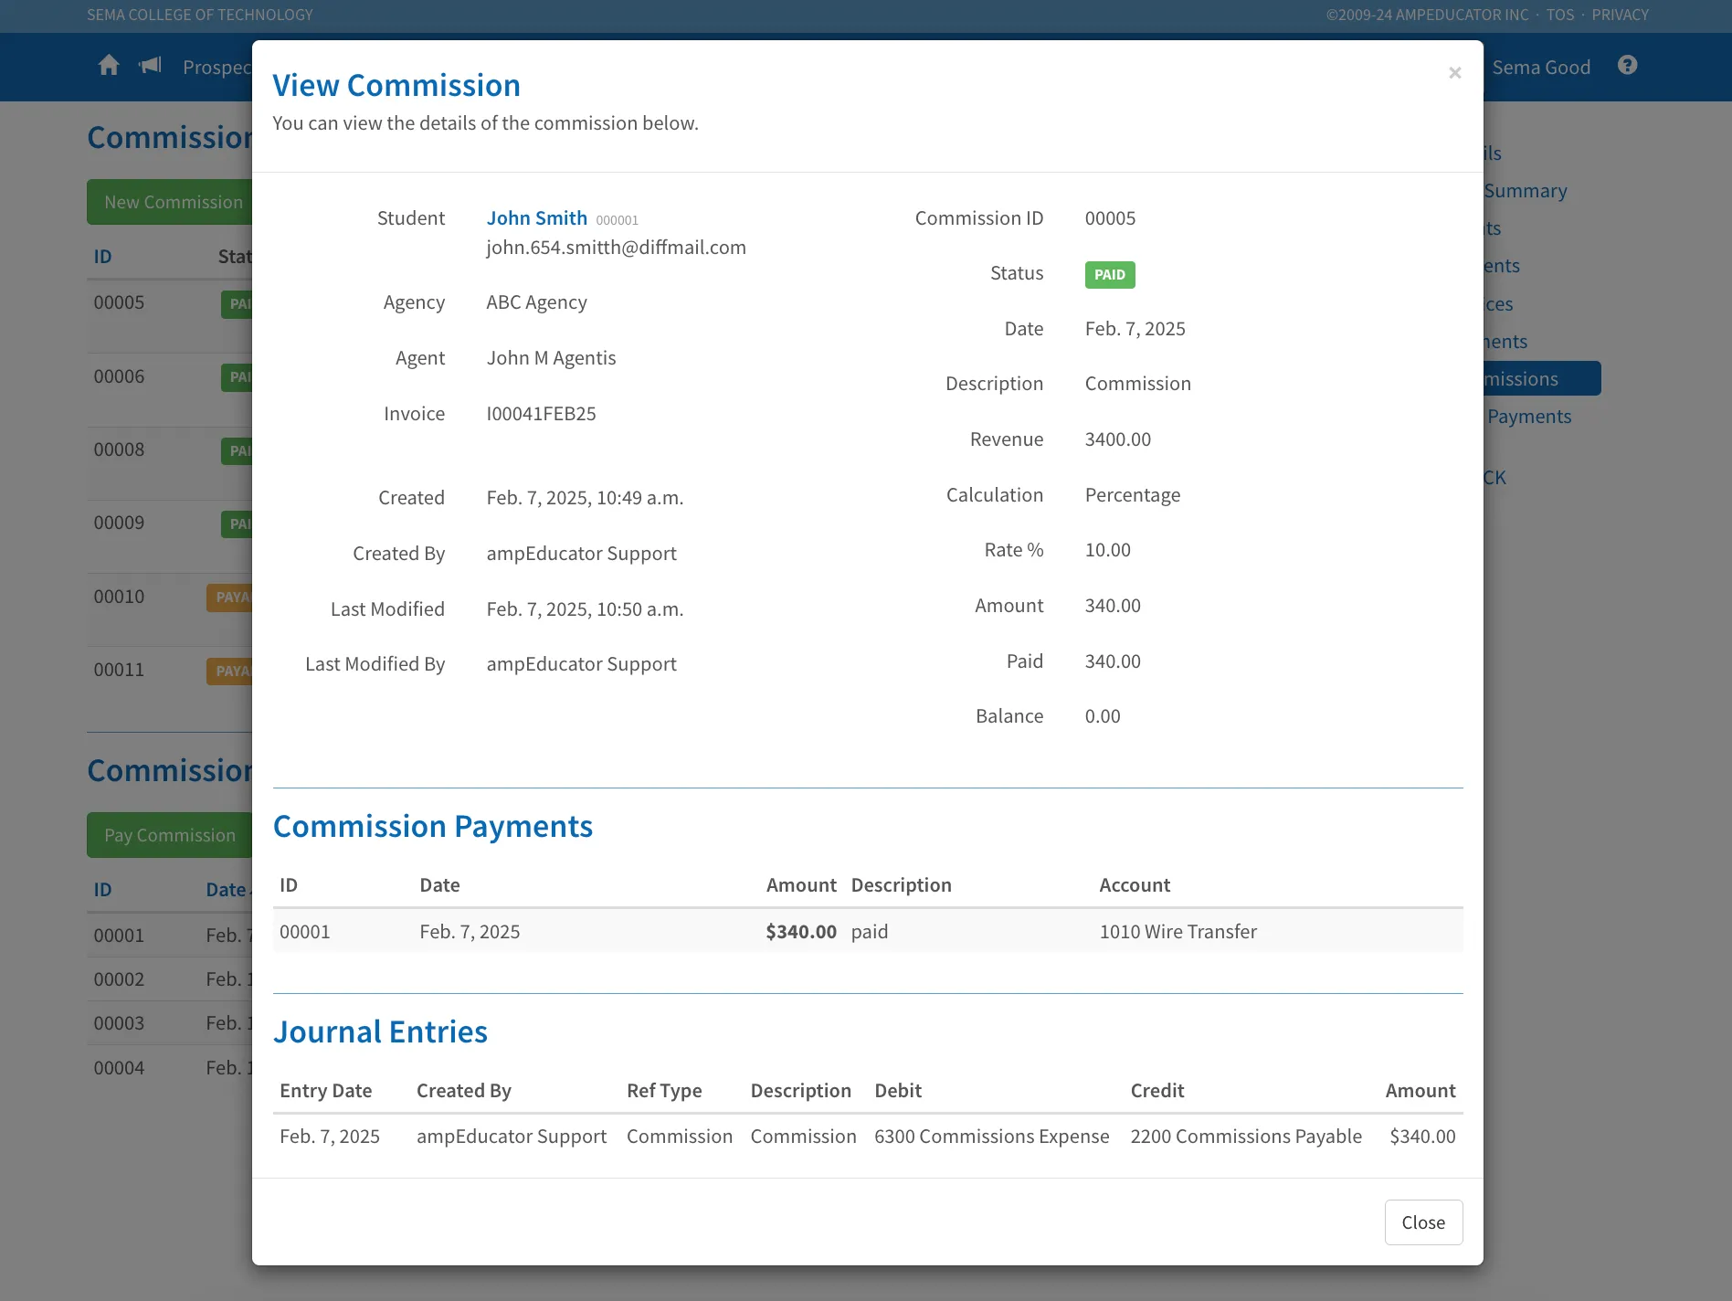The width and height of the screenshot is (1732, 1301).
Task: Click the 6300 Commissions Expense debit cell
Action: [x=992, y=1137]
